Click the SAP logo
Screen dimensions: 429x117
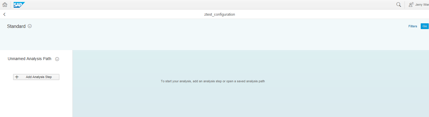point(19,5)
